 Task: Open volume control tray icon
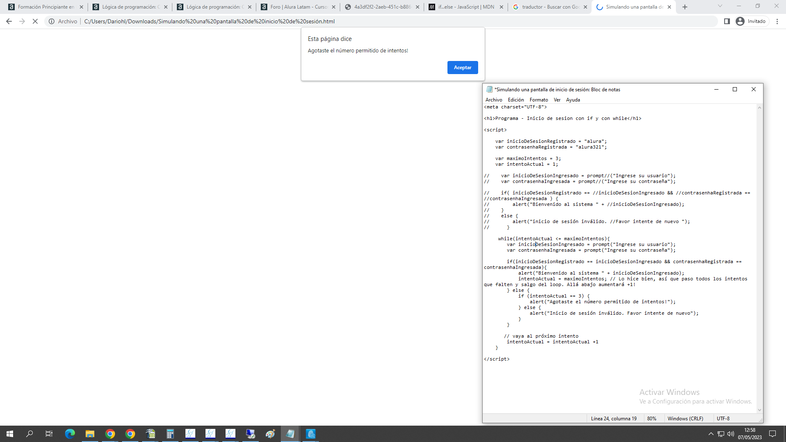[x=731, y=434]
